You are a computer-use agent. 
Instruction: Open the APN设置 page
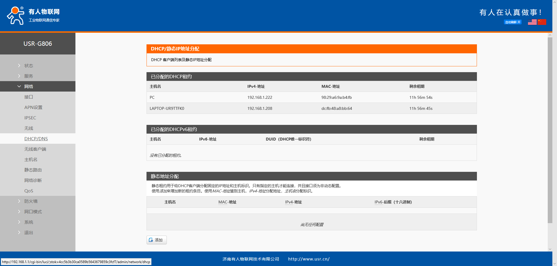(x=33, y=108)
